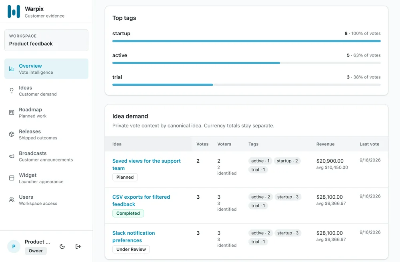The width and height of the screenshot is (400, 262).
Task: Click the 'Product ...' profile name
Action: (x=37, y=242)
